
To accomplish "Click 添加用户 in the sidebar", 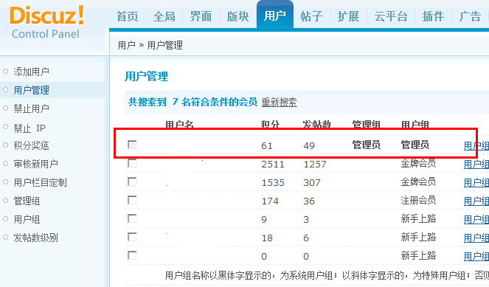I will [31, 72].
